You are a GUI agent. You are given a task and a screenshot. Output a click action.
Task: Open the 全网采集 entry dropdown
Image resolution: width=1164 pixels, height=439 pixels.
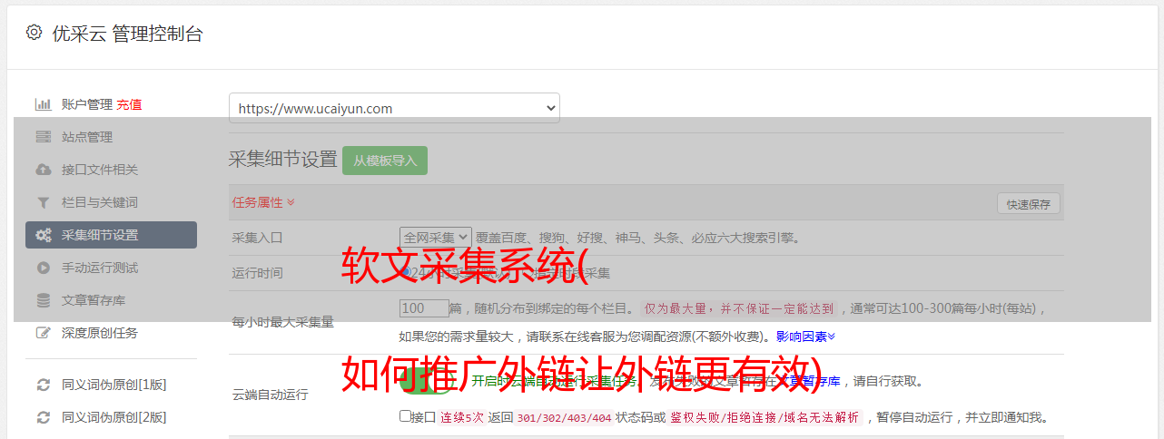(435, 237)
